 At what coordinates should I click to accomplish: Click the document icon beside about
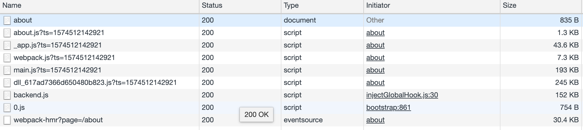pos(7,20)
